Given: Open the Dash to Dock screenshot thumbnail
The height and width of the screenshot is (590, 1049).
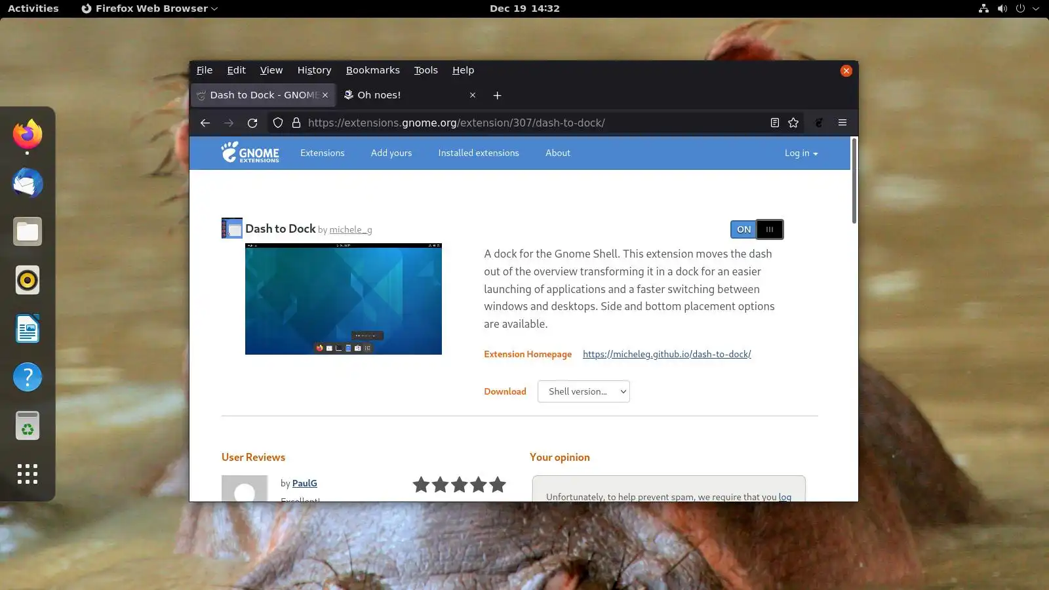Looking at the screenshot, I should pyautogui.click(x=344, y=299).
